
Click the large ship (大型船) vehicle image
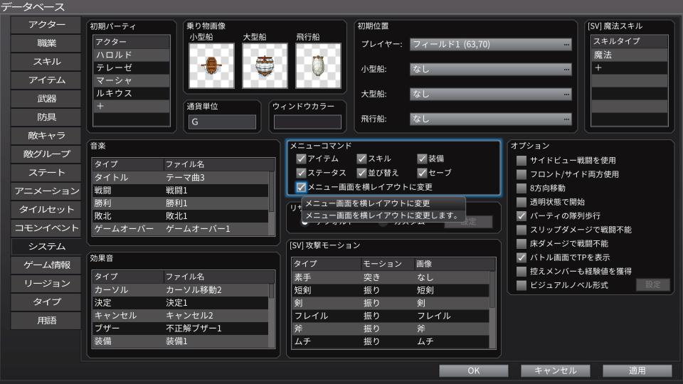[265, 66]
